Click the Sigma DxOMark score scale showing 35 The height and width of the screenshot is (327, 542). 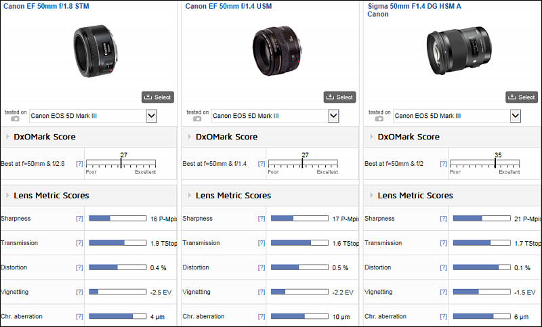pyautogui.click(x=484, y=163)
